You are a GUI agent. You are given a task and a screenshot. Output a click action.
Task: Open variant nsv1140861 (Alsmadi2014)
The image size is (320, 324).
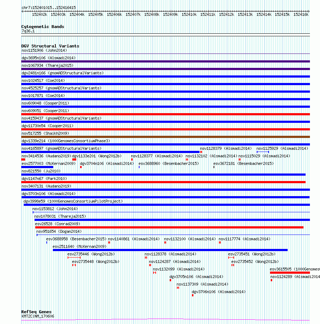pyautogui.click(x=134, y=239)
